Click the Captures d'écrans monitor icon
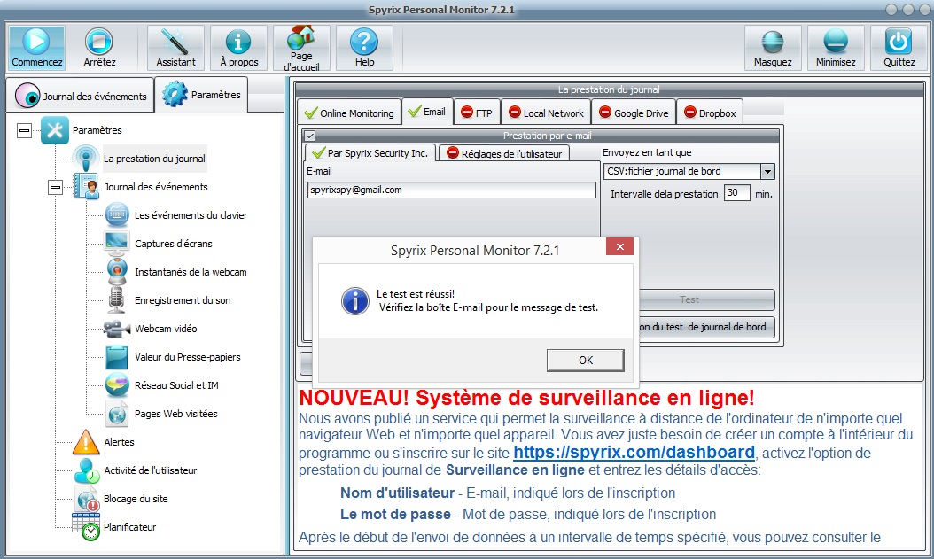Screen dimensions: 934x559 117,244
